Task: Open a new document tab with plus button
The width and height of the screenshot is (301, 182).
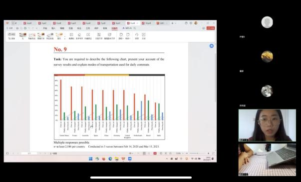Action: (172, 23)
